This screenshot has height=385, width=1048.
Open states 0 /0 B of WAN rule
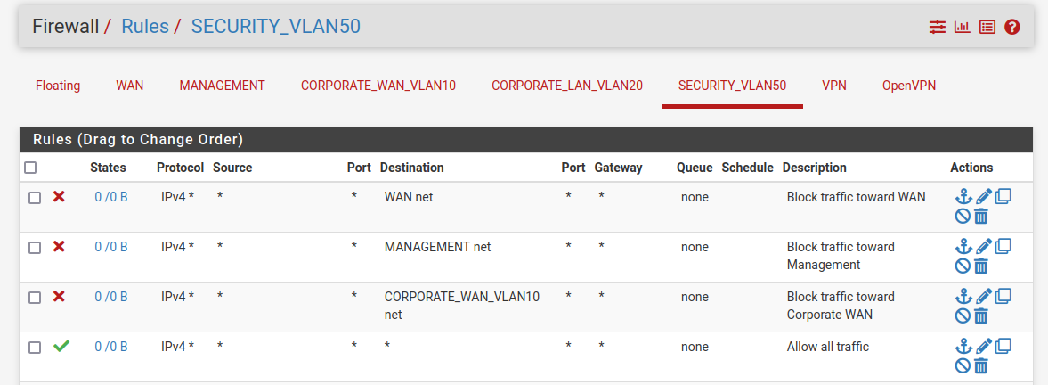point(111,197)
